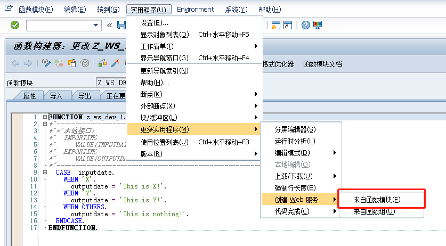Select 帮助(H)... in utilities menu
The image size is (446, 246).
tap(194, 83)
